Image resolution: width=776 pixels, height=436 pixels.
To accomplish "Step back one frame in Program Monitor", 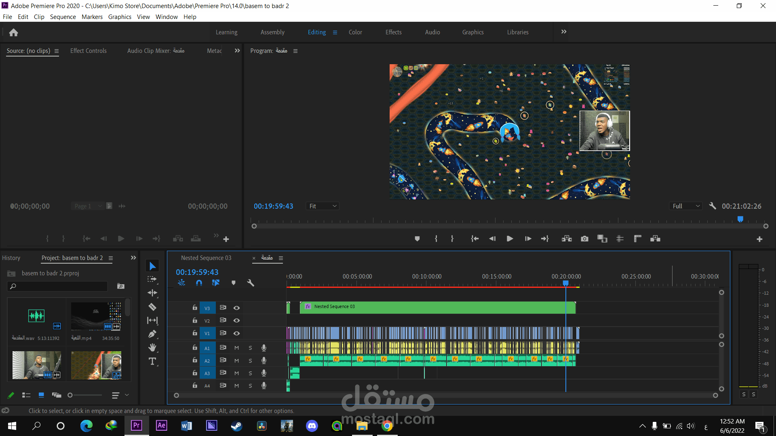I will tap(492, 239).
